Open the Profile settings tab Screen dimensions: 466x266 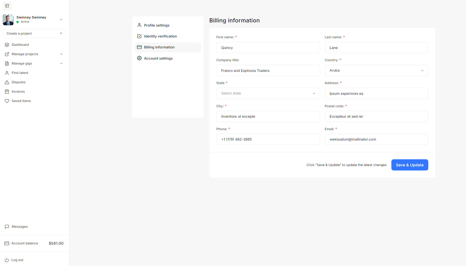coord(157,25)
